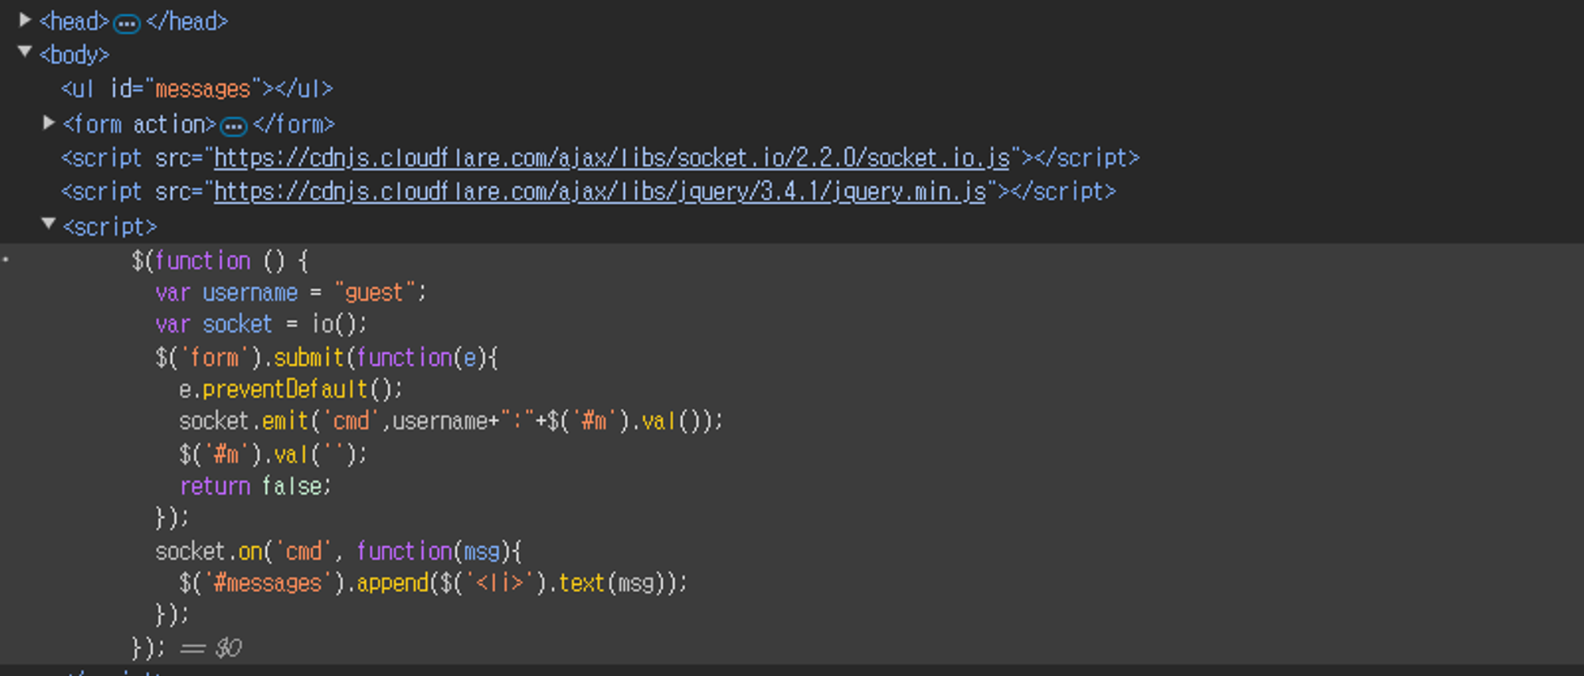Click the == $0 marker text
The image size is (1584, 676).
coord(211,648)
